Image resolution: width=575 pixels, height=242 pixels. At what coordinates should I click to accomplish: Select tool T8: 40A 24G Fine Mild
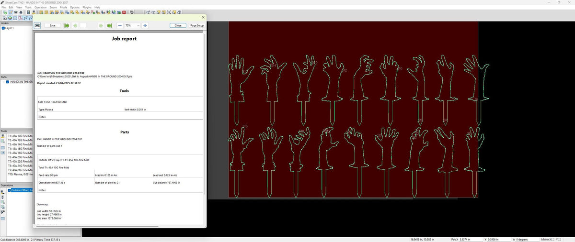[20, 165]
